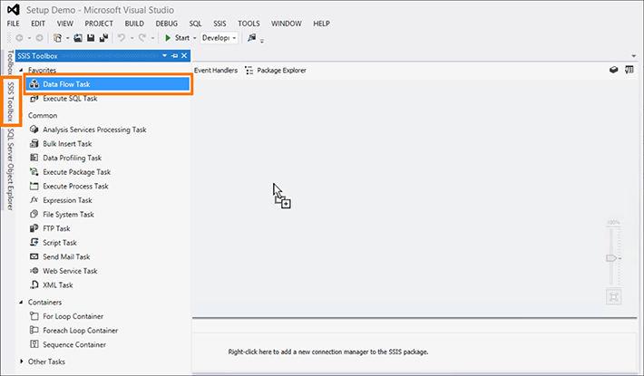Expand the Other Tasks section

22,362
